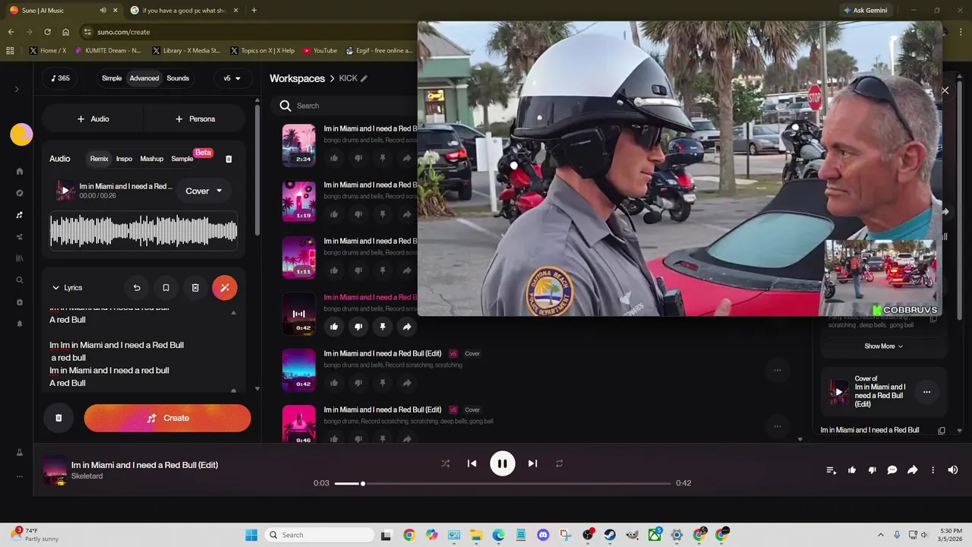The image size is (972, 547).
Task: Pin the 1:19 song in the list
Action: click(383, 214)
